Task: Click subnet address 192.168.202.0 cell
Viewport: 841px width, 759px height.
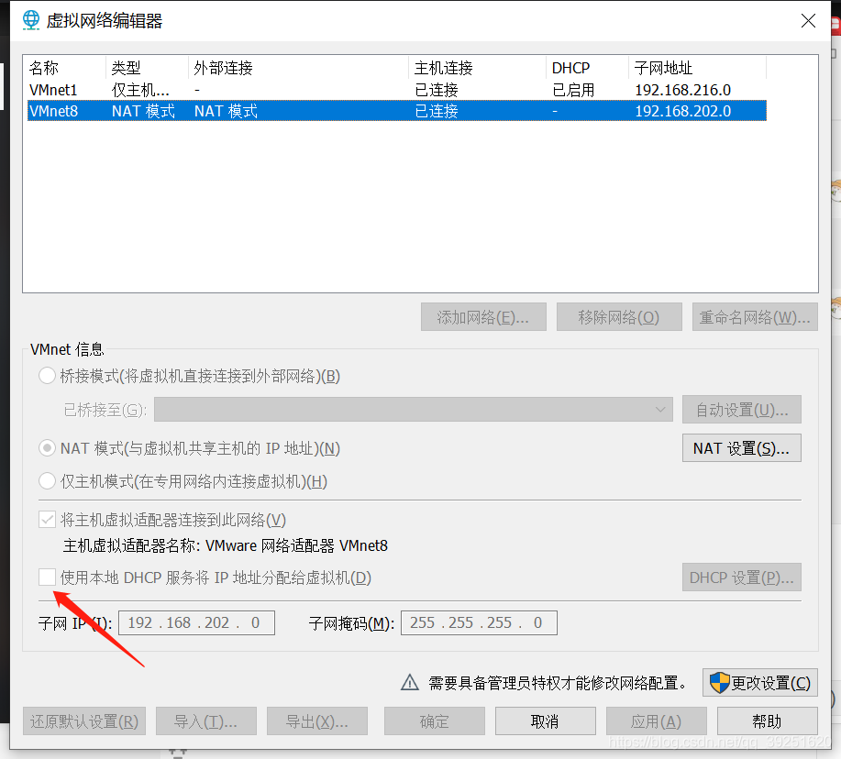Action: [x=682, y=111]
